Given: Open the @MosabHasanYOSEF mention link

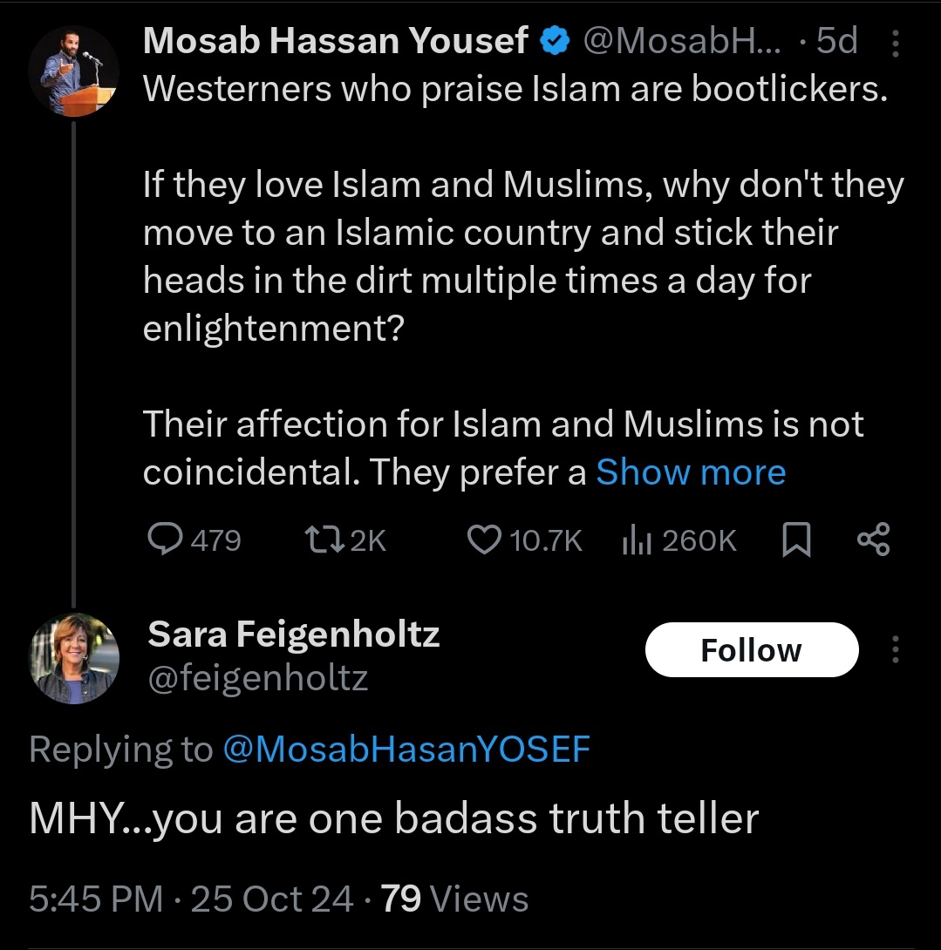Looking at the screenshot, I should (x=406, y=750).
